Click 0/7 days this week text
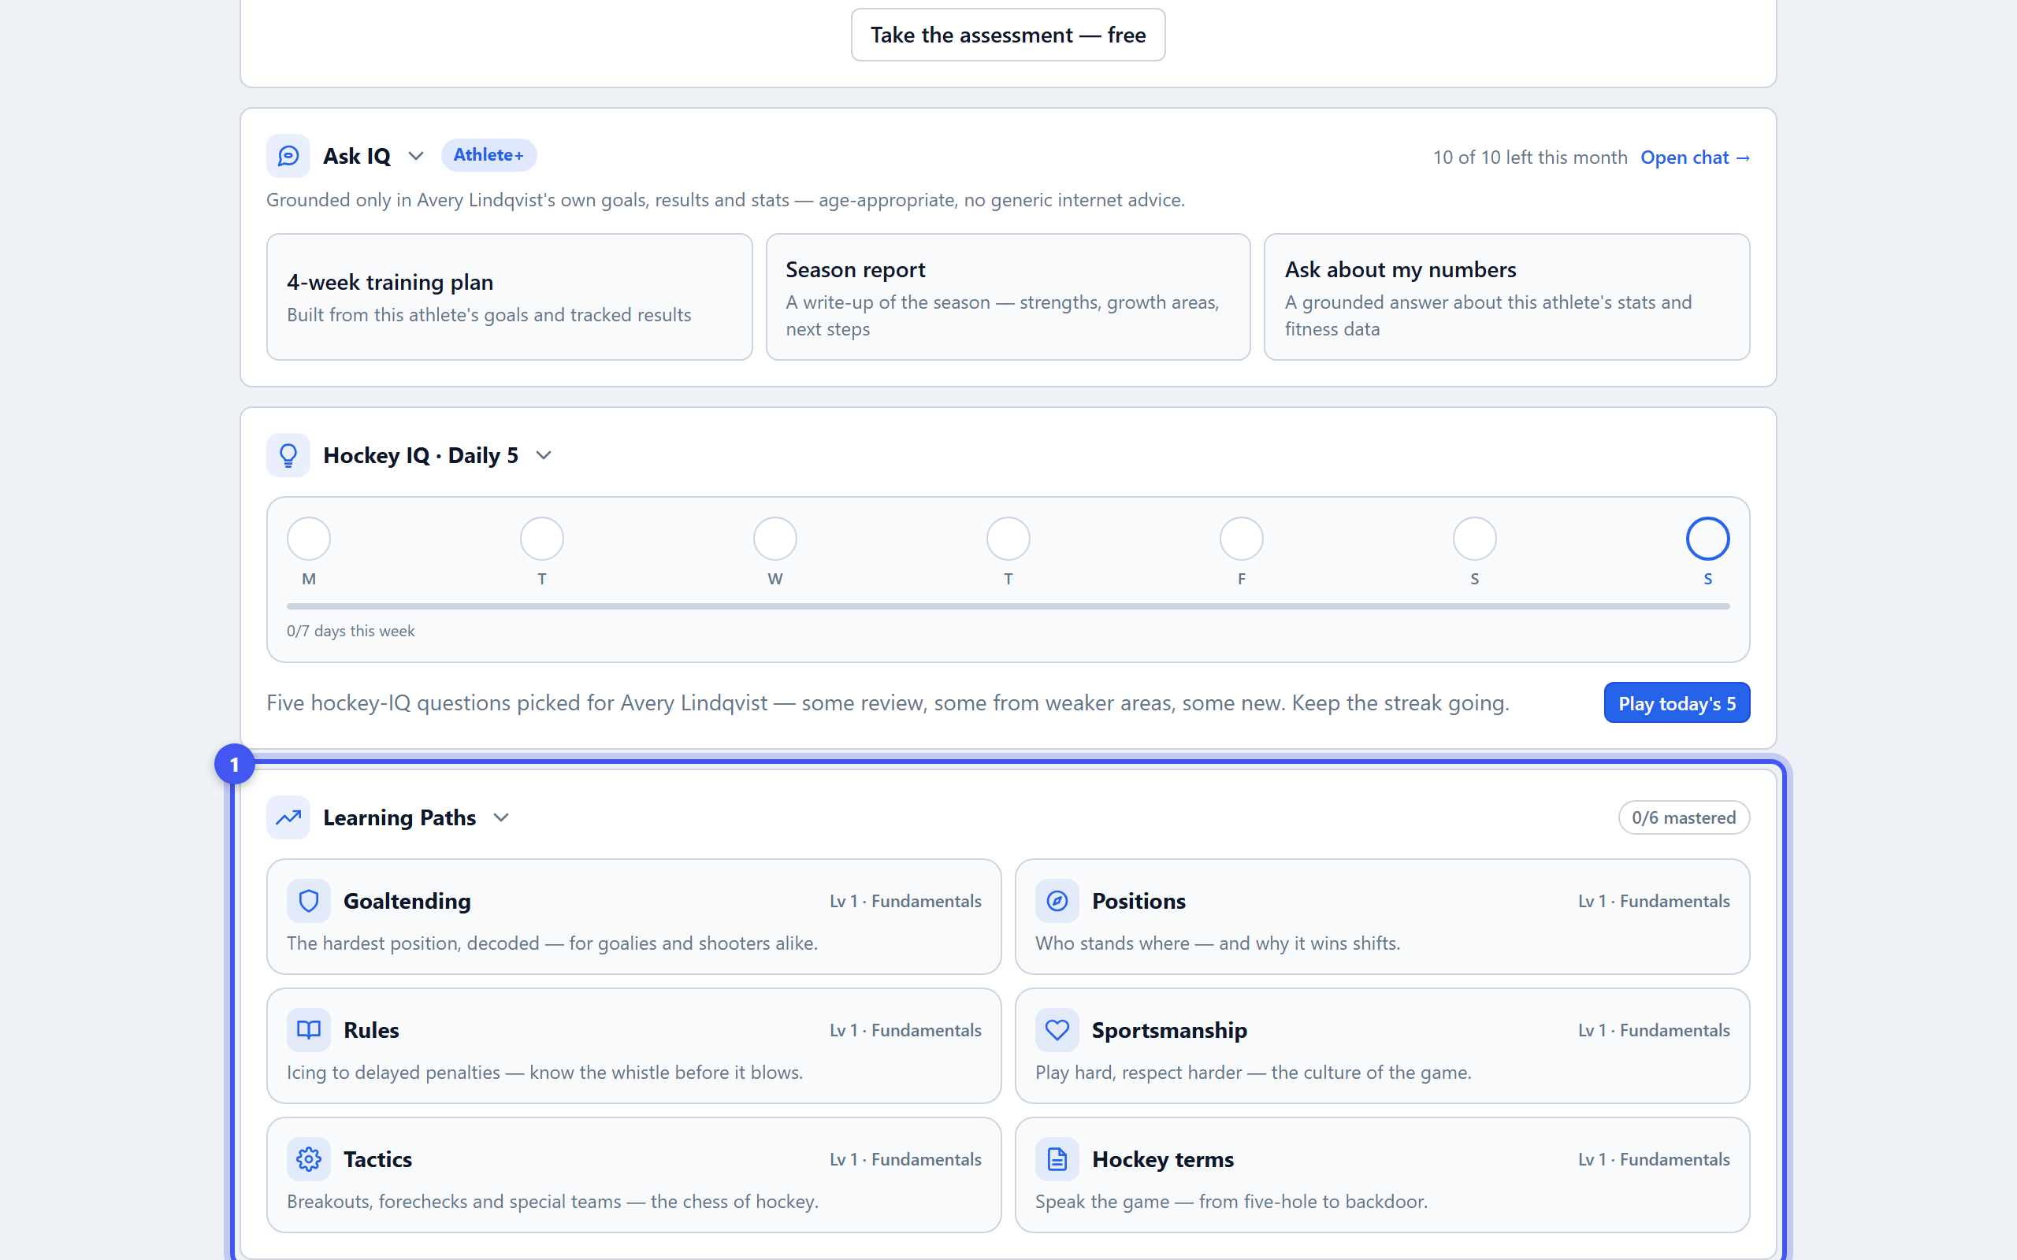The image size is (2017, 1260). point(351,631)
